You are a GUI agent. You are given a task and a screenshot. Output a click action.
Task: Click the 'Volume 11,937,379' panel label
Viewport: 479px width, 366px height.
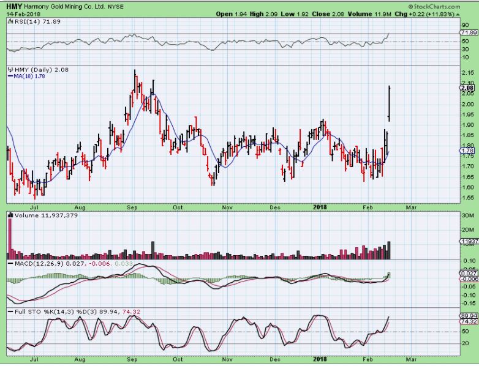(46, 215)
